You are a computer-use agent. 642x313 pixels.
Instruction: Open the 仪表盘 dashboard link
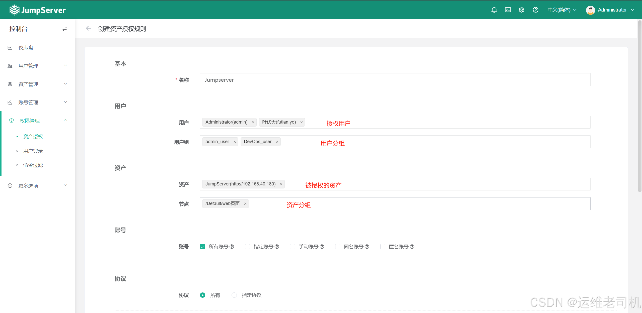tap(26, 48)
